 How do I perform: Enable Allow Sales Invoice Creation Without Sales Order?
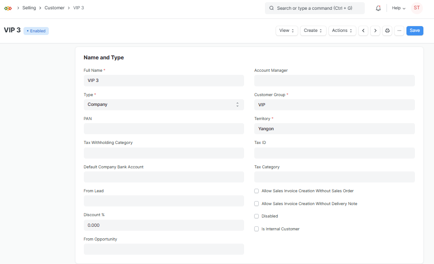click(x=256, y=190)
